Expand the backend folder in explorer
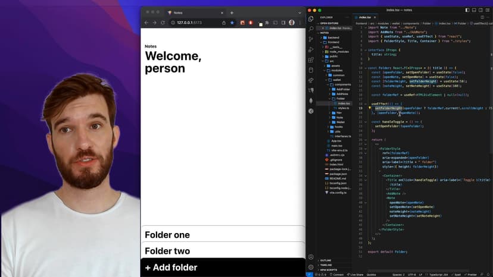The image size is (493, 277). tap(333, 37)
